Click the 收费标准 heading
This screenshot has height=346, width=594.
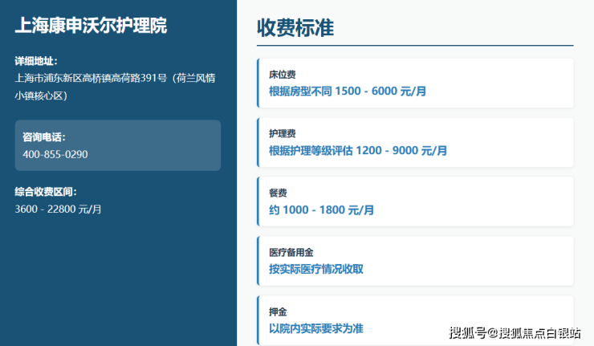click(295, 27)
